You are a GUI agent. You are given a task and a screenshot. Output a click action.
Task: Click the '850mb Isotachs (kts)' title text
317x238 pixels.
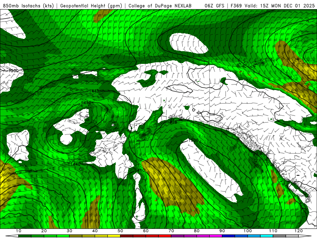pyautogui.click(x=28, y=6)
